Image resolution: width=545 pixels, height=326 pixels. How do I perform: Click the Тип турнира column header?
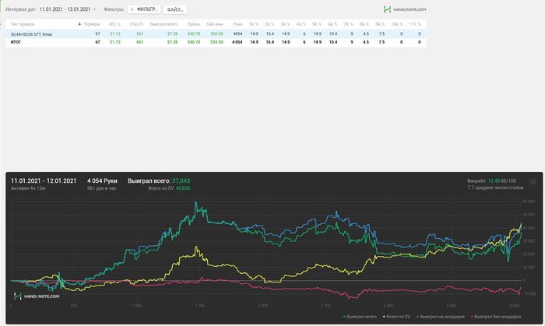[23, 24]
